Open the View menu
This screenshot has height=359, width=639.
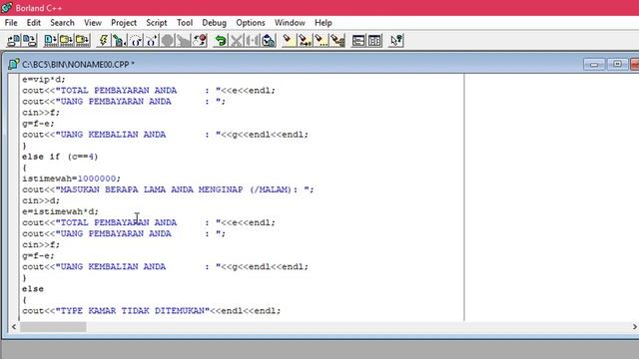pyautogui.click(x=93, y=23)
